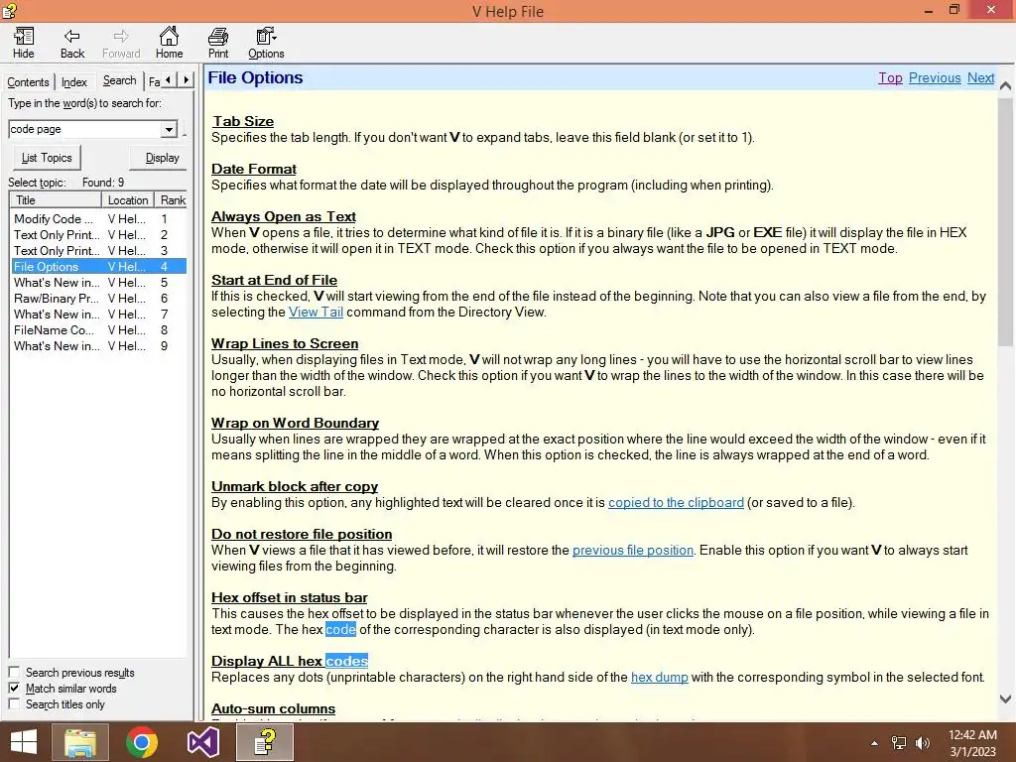
Task: Click 'Always Open as Text' heading
Action: point(283,216)
